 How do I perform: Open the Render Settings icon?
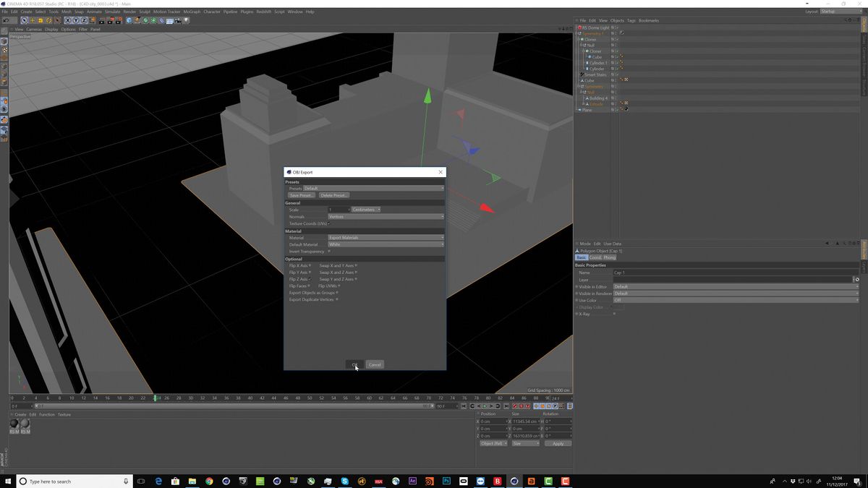(x=118, y=20)
